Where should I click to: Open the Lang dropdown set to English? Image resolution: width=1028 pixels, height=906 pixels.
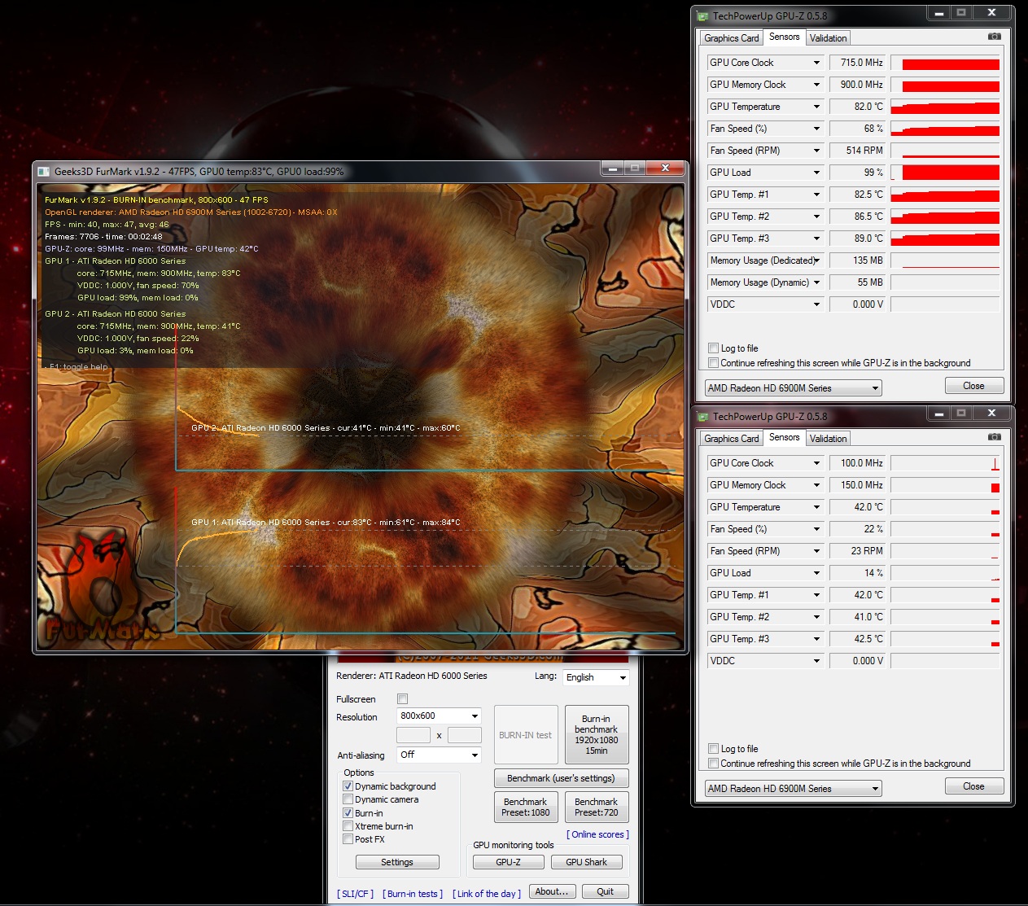coord(596,677)
